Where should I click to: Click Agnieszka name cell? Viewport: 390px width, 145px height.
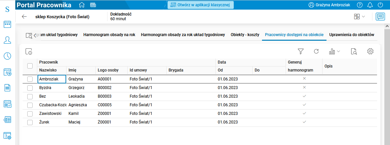81,105
